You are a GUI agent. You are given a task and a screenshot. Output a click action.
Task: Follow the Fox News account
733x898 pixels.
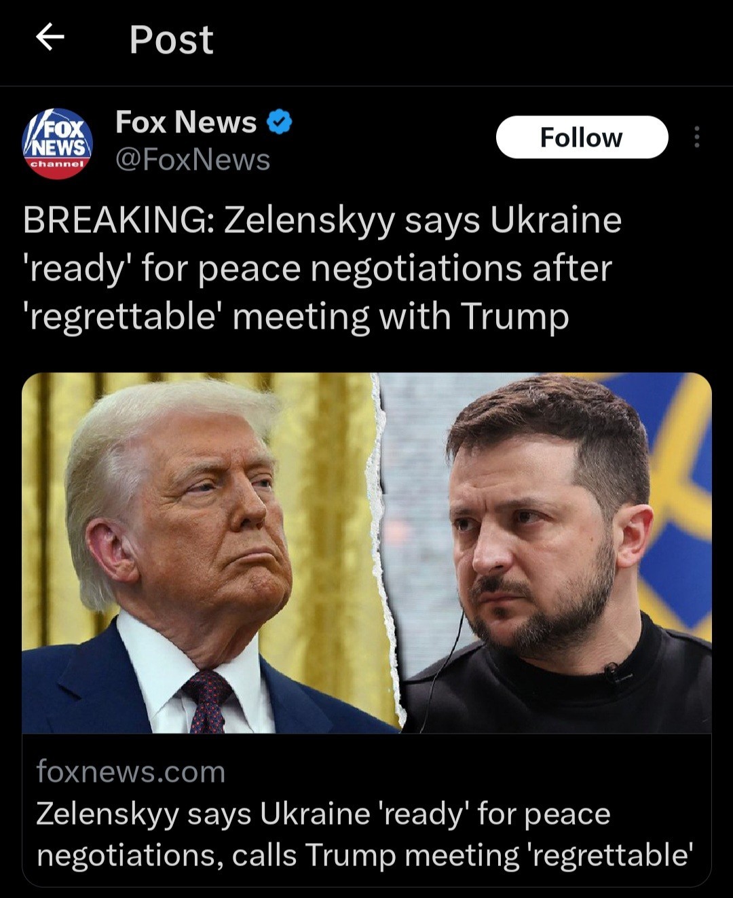pyautogui.click(x=582, y=137)
